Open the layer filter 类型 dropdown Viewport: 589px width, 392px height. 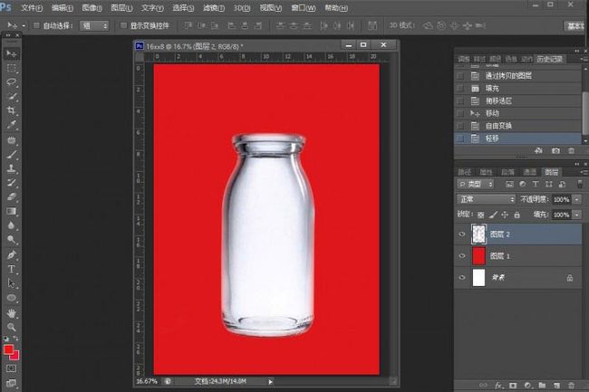click(476, 184)
